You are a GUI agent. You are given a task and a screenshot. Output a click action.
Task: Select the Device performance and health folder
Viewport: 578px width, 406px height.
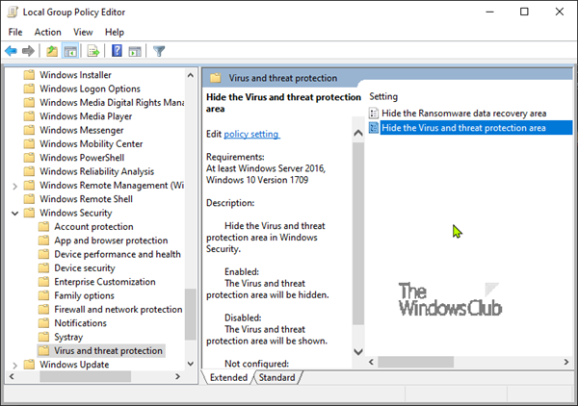[118, 254]
